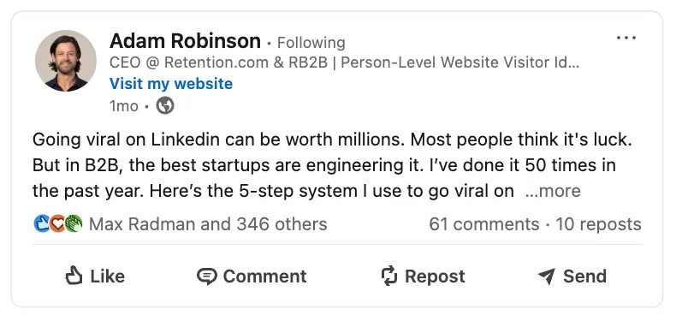Click the Repost arrows icon
Image resolution: width=676 pixels, height=315 pixels.
[x=389, y=276]
